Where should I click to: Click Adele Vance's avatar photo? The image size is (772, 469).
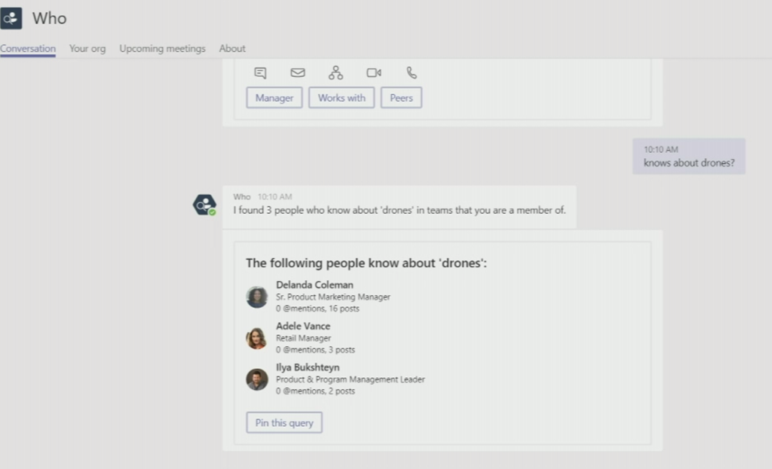click(x=257, y=338)
